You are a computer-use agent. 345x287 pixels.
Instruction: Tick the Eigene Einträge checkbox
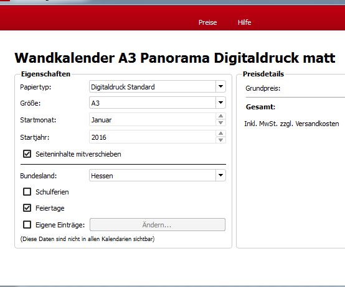[27, 224]
